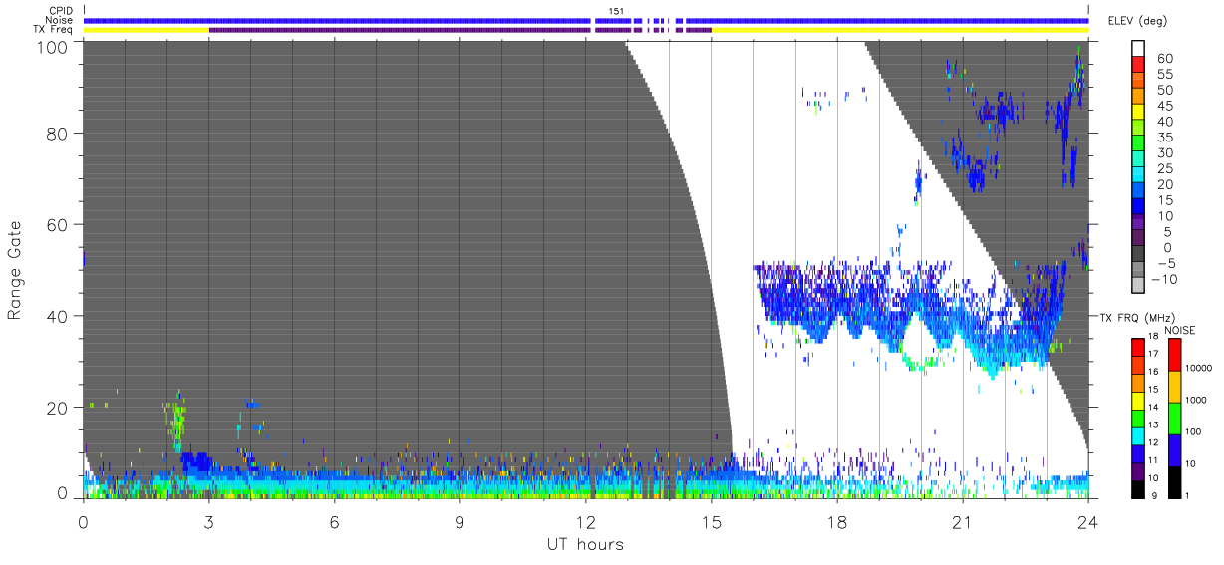Select the yellow 14–15 TX frequency swatch
The image size is (1224, 565).
(x=1139, y=399)
